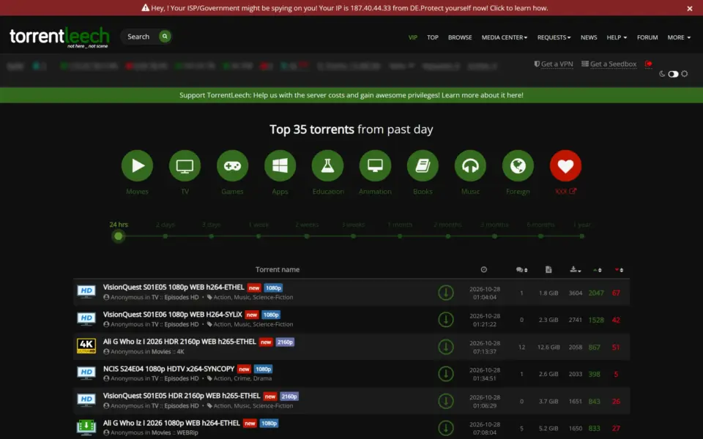Image resolution: width=703 pixels, height=439 pixels.
Task: Open VisionQuest S01E06 1080p WEB H264-SYLiX title
Action: pyautogui.click(x=173, y=315)
